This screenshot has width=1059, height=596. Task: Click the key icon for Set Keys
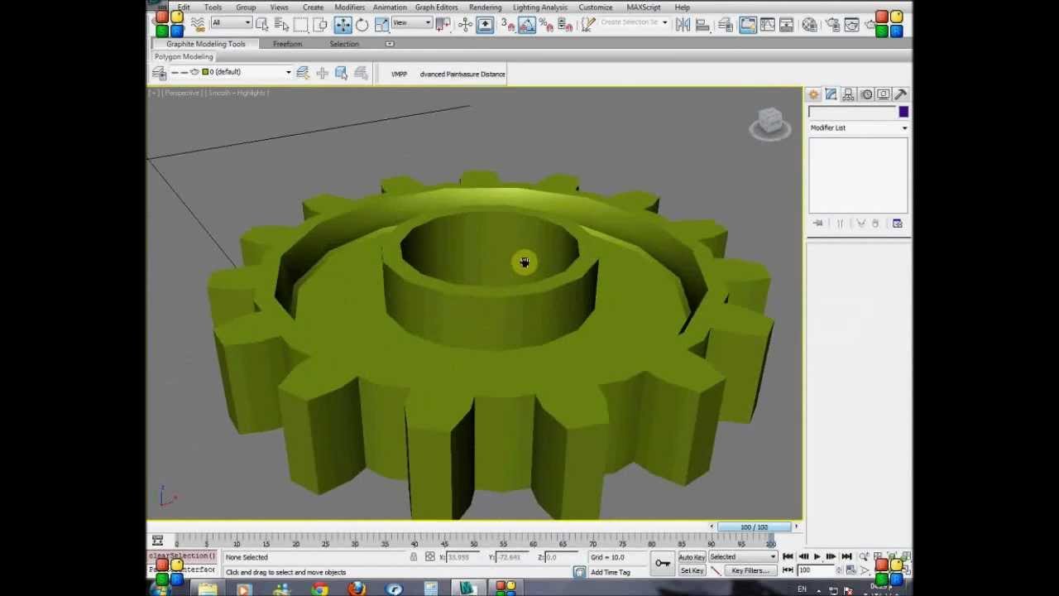pos(663,564)
